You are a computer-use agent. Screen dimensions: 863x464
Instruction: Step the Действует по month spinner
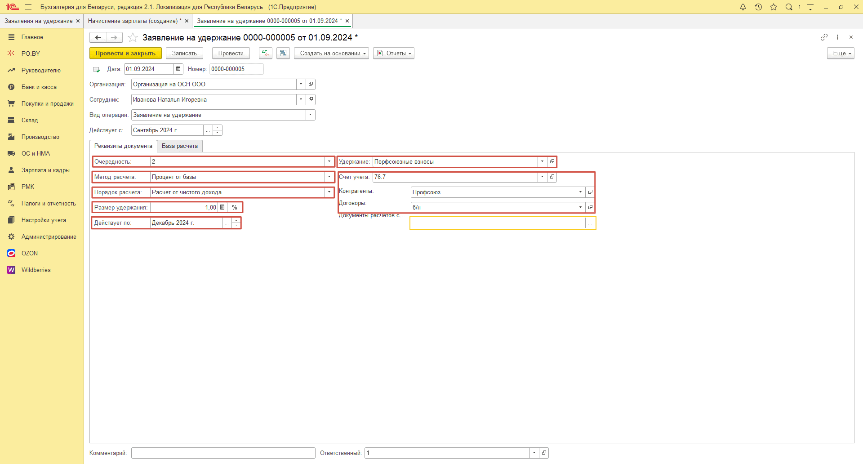[x=236, y=223]
